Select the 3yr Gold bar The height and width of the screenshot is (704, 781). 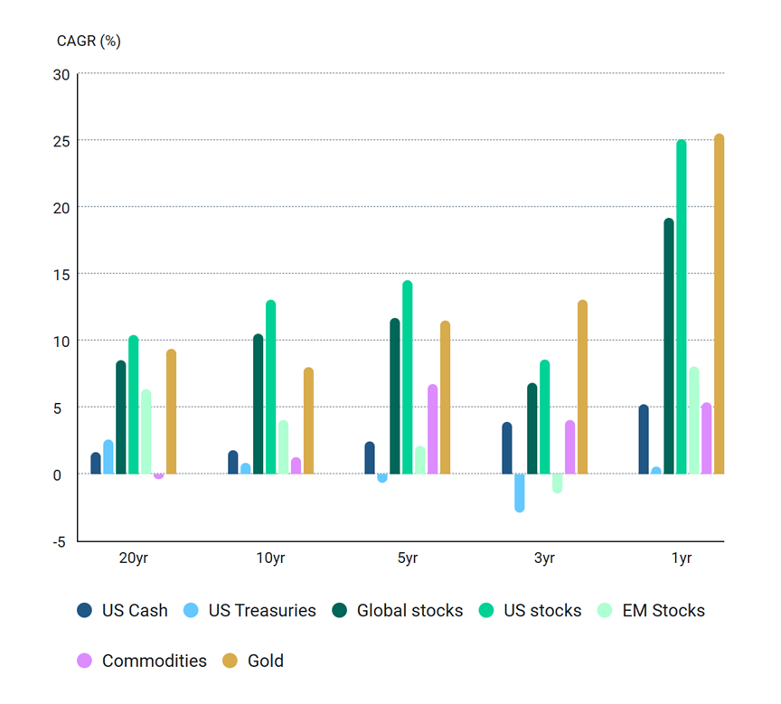tap(582, 387)
